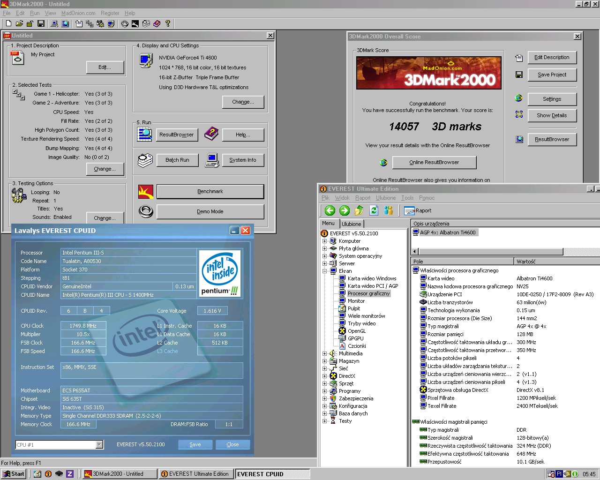
Task: Expand the Płyta główna tree node
Action: [x=324, y=248]
